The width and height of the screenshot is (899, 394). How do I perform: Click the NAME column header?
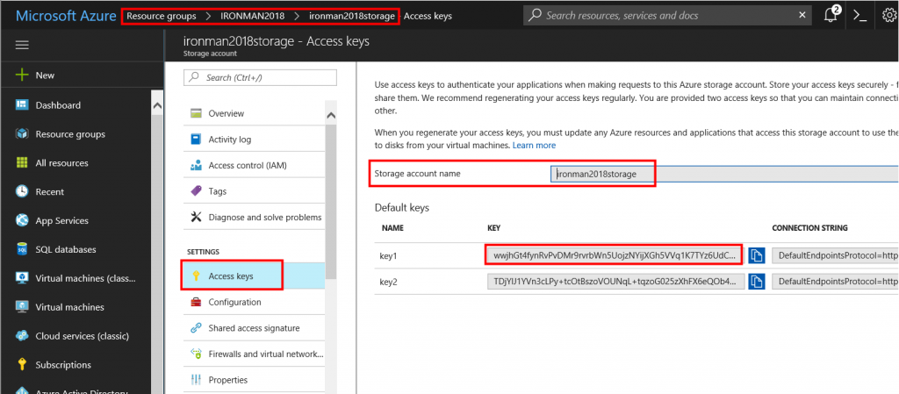(x=392, y=228)
